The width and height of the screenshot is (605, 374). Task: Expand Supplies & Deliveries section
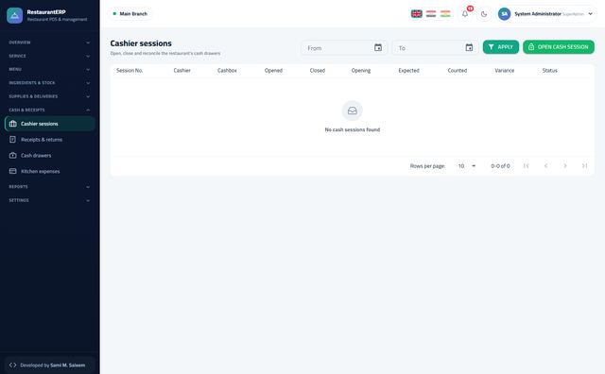[49, 96]
